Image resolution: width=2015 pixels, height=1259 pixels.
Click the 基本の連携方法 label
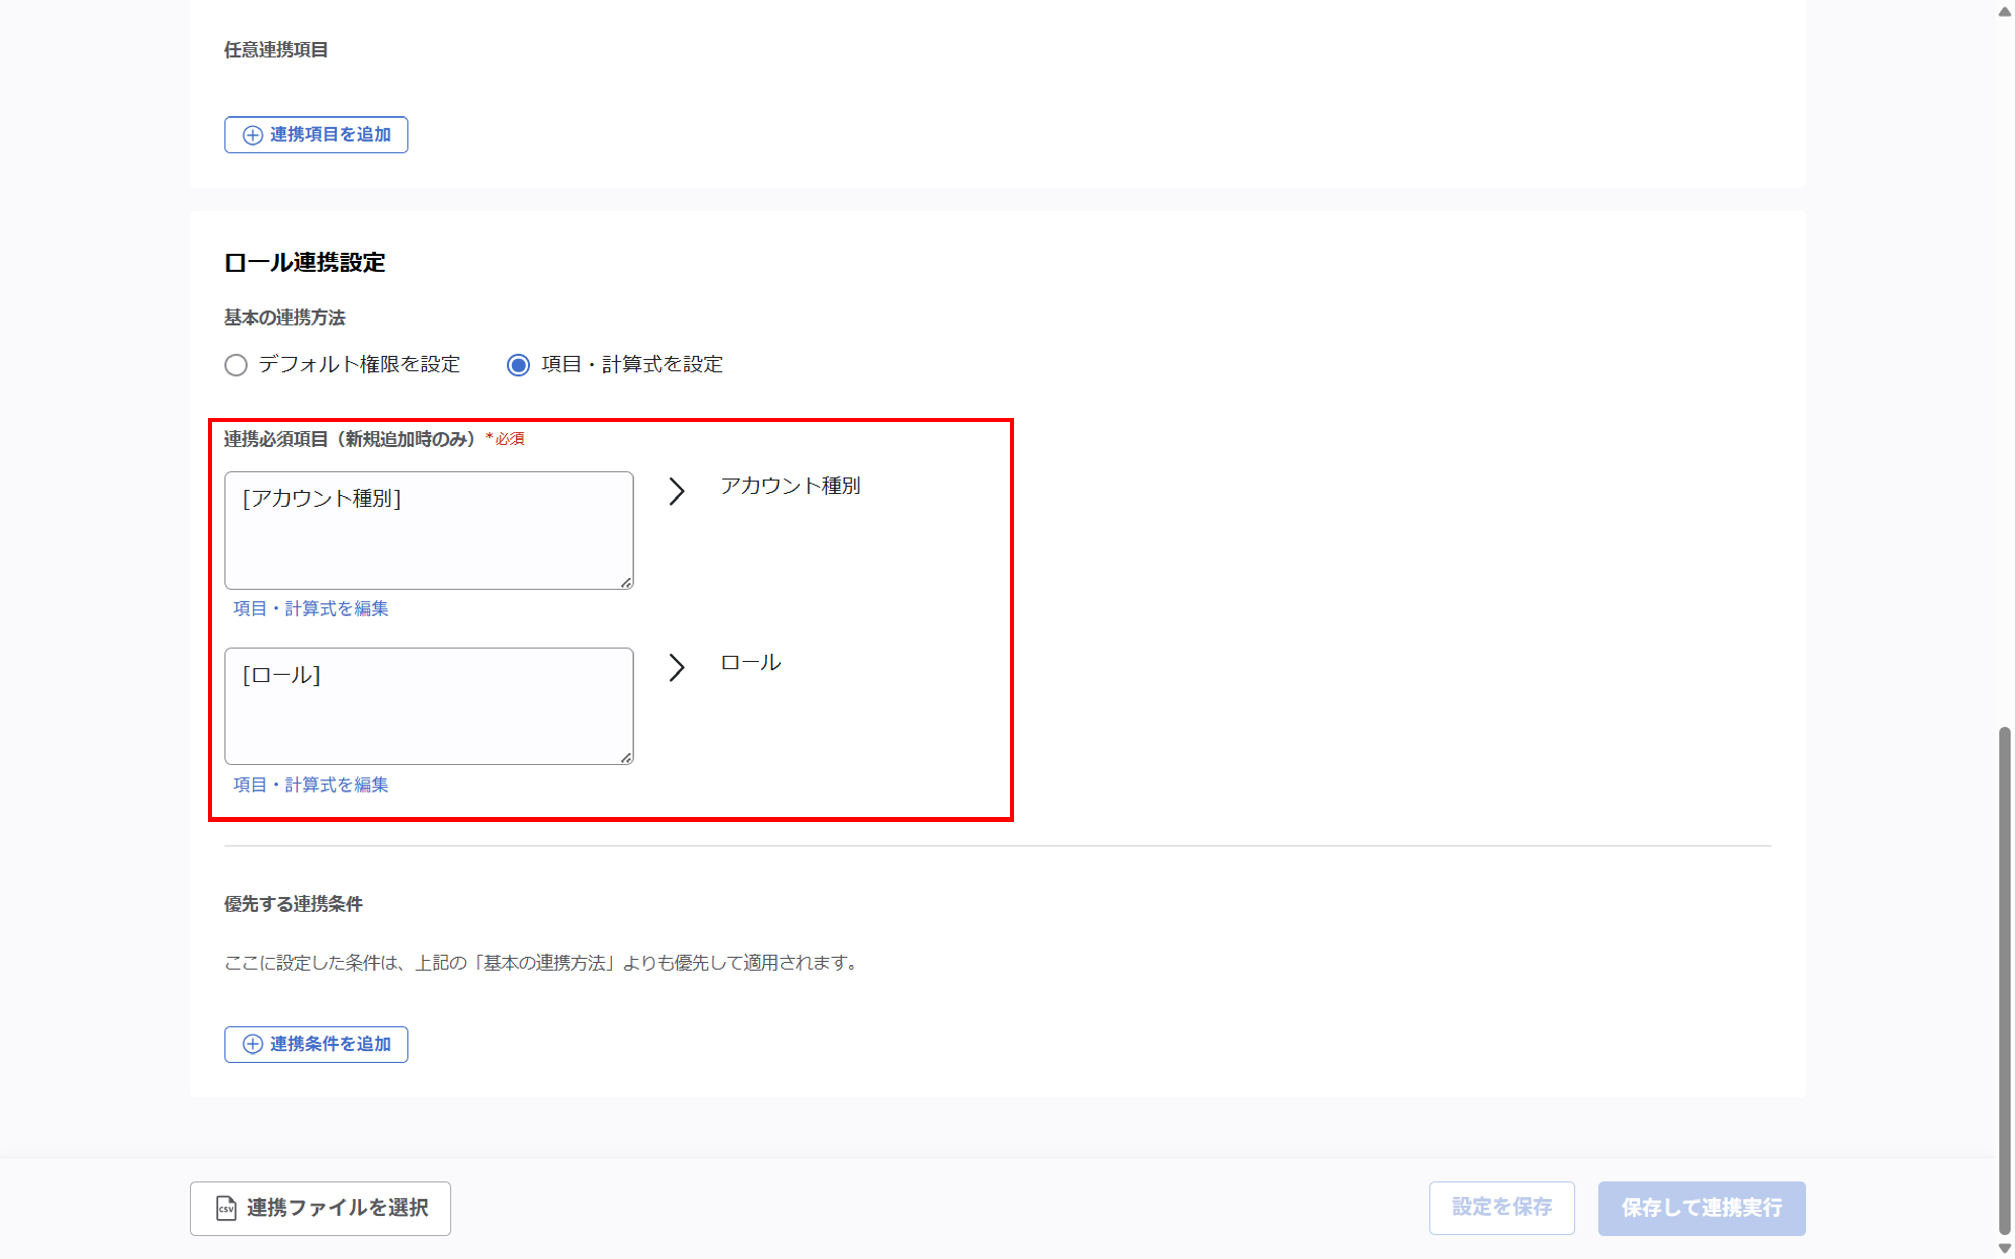coord(285,317)
